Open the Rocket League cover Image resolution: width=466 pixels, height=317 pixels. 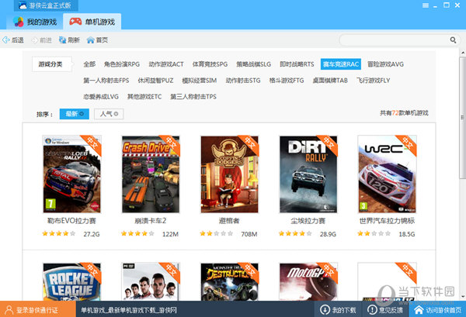(72, 281)
